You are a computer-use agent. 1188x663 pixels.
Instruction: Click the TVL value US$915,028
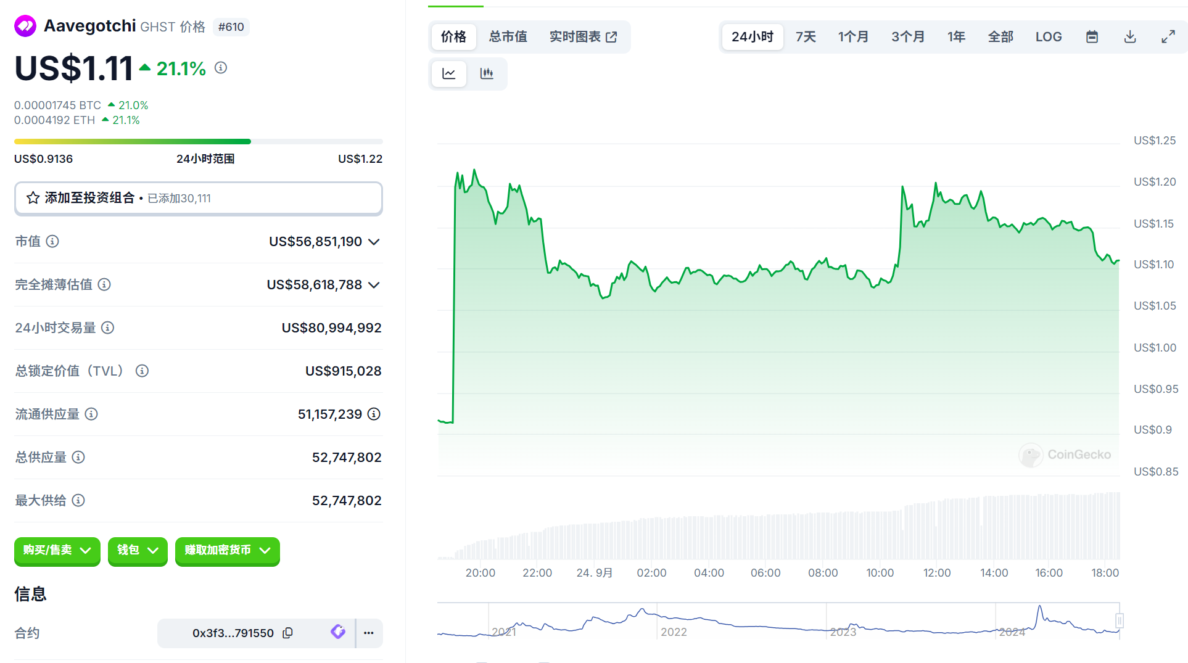[344, 371]
